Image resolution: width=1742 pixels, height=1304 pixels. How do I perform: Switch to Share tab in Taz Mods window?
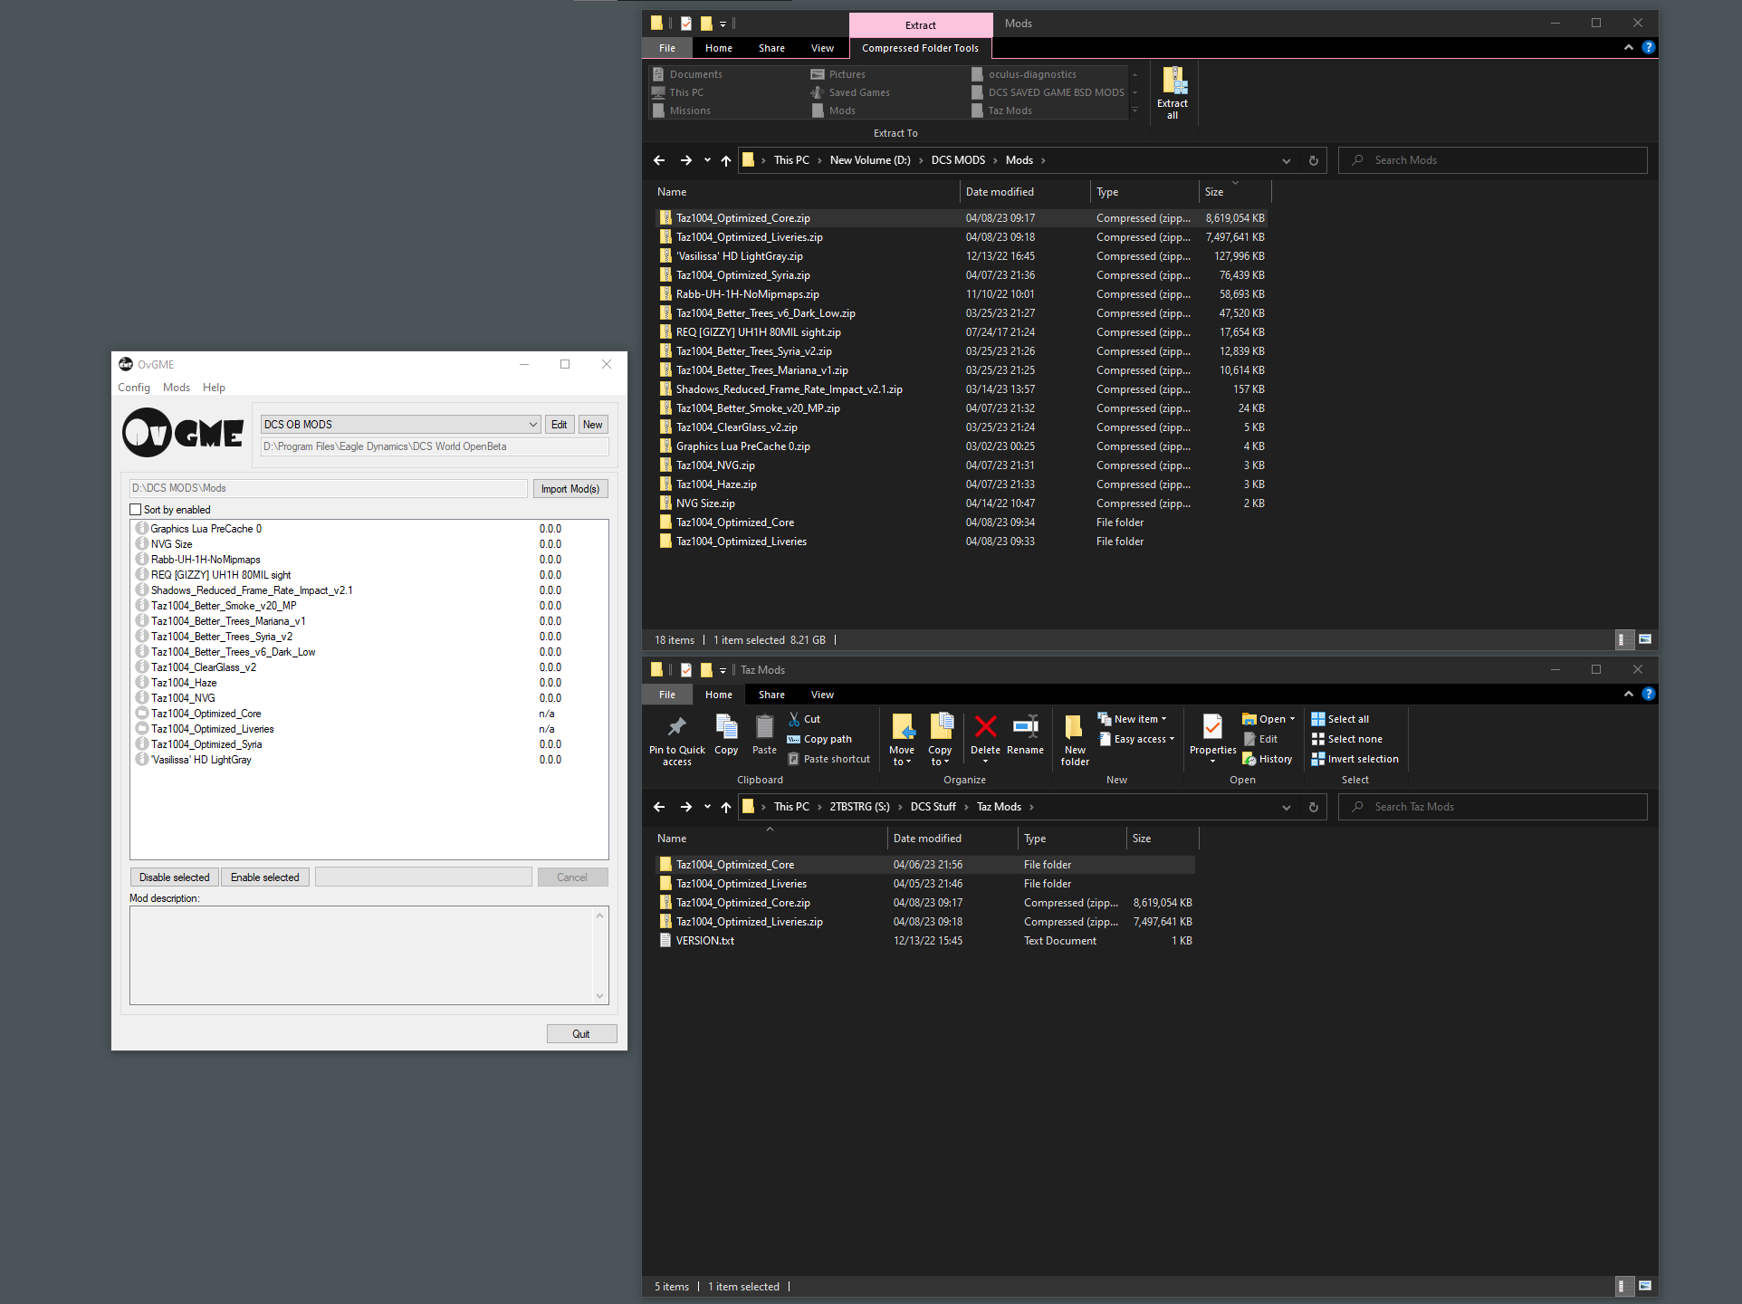click(x=771, y=695)
